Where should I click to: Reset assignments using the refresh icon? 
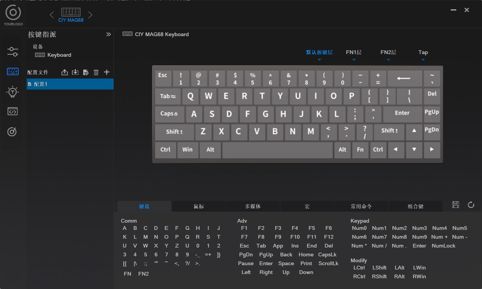(471, 205)
